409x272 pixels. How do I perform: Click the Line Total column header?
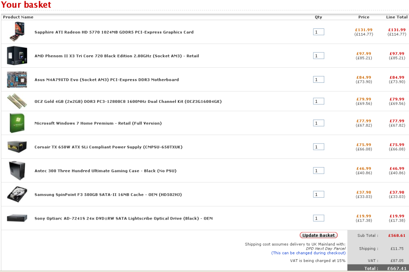[x=397, y=17]
